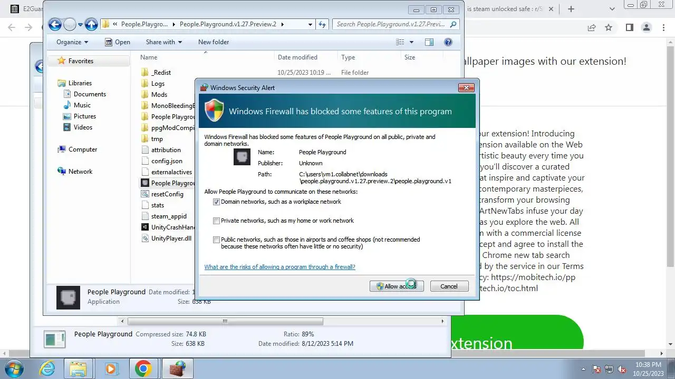Open Windows Media Player taskbar icon
This screenshot has width=675, height=379.
click(x=111, y=368)
